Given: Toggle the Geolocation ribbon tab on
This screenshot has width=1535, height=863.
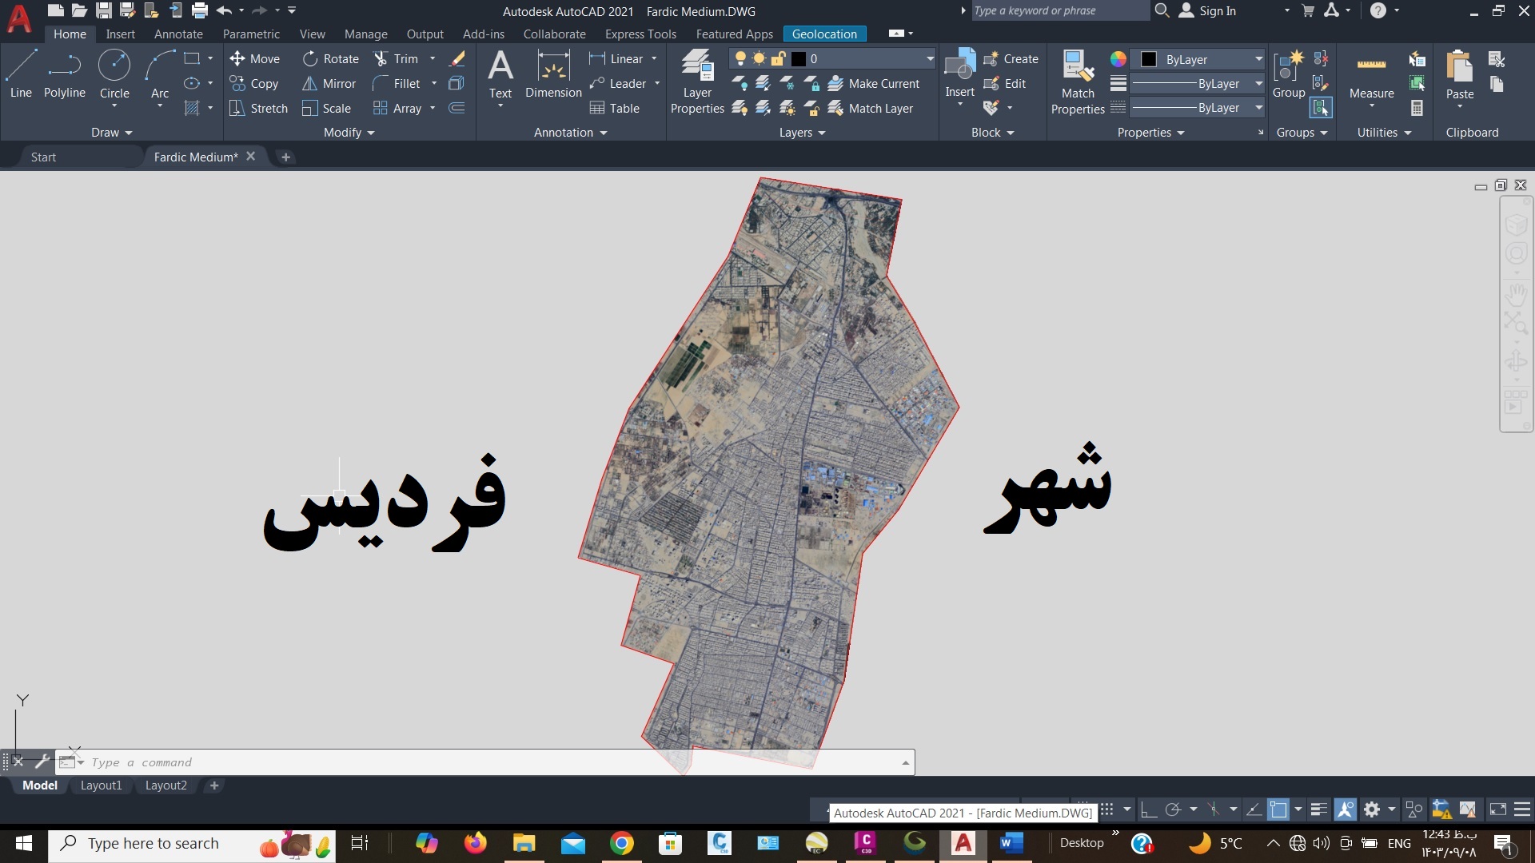Looking at the screenshot, I should pyautogui.click(x=824, y=34).
